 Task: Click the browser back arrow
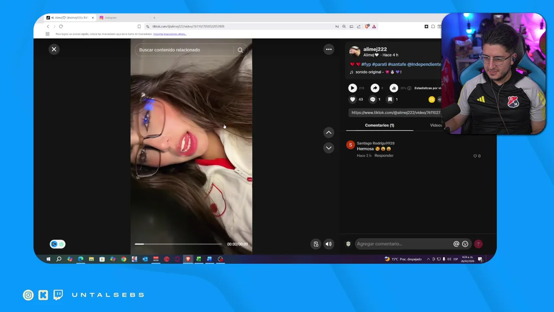pos(48,26)
